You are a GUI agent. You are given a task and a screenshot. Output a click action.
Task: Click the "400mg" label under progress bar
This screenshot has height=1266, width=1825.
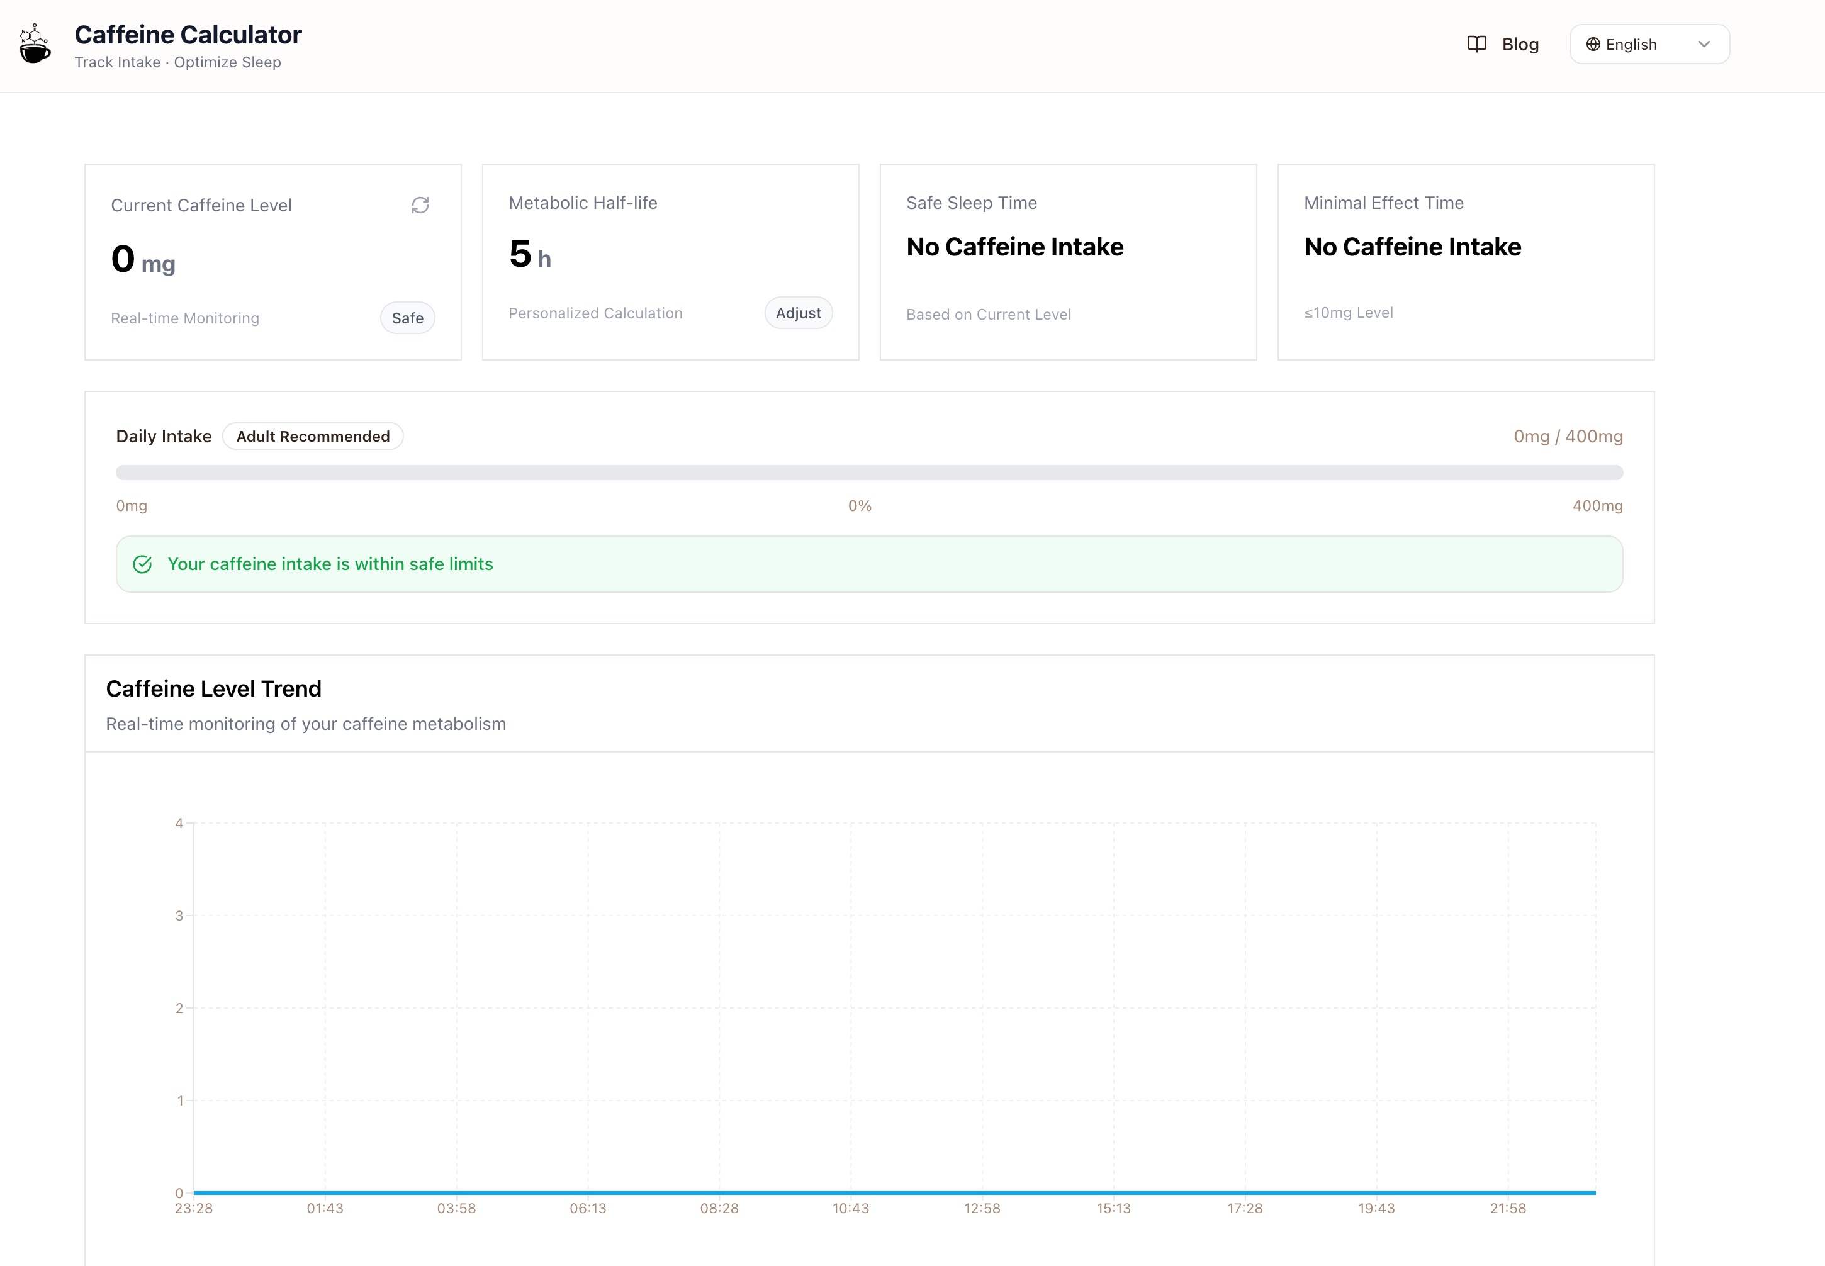click(x=1597, y=506)
